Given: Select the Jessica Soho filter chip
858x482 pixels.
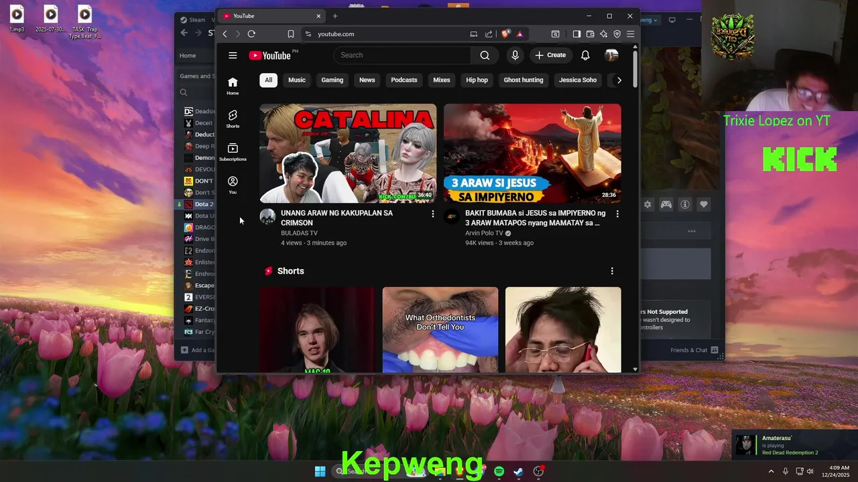Looking at the screenshot, I should (578, 80).
